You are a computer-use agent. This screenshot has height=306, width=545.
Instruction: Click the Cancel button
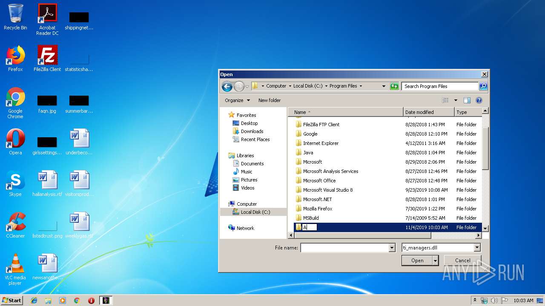tap(462, 261)
